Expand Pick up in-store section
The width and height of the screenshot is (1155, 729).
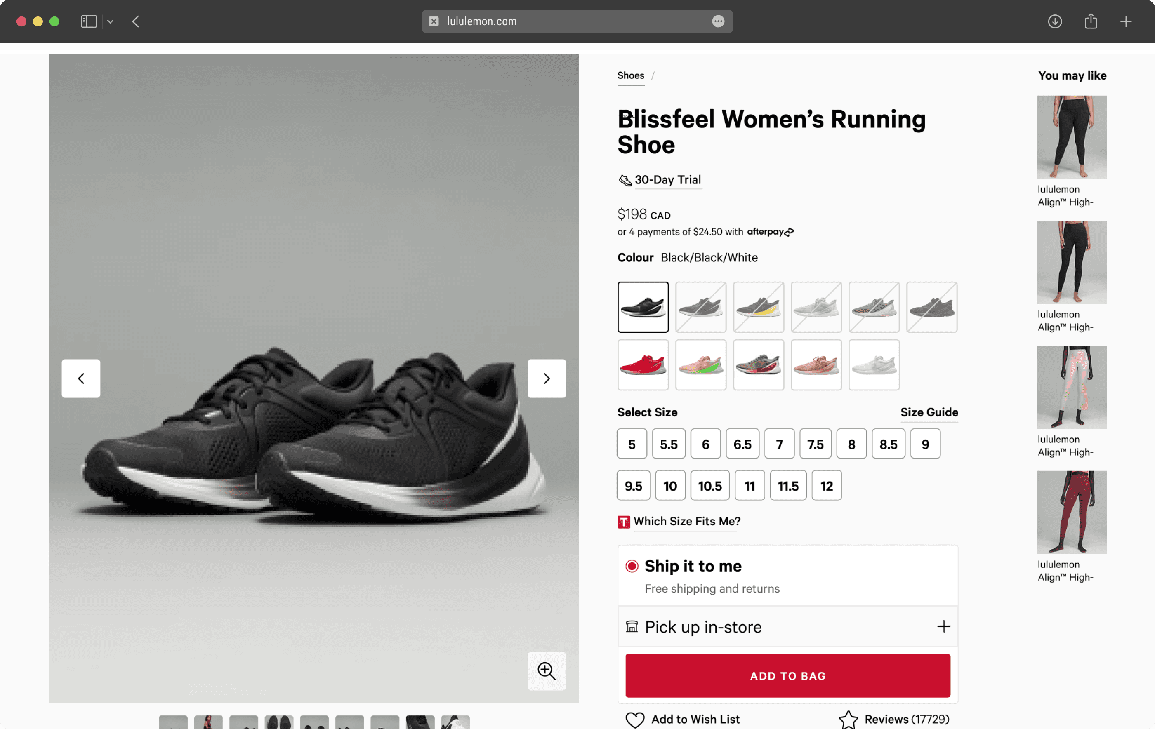pos(943,626)
